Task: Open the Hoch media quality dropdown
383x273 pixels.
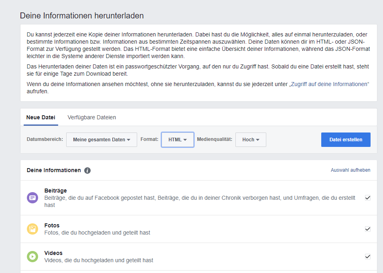Action: click(251, 140)
